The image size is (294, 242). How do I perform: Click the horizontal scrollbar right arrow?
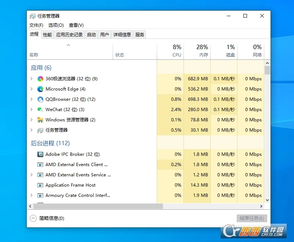point(261,206)
